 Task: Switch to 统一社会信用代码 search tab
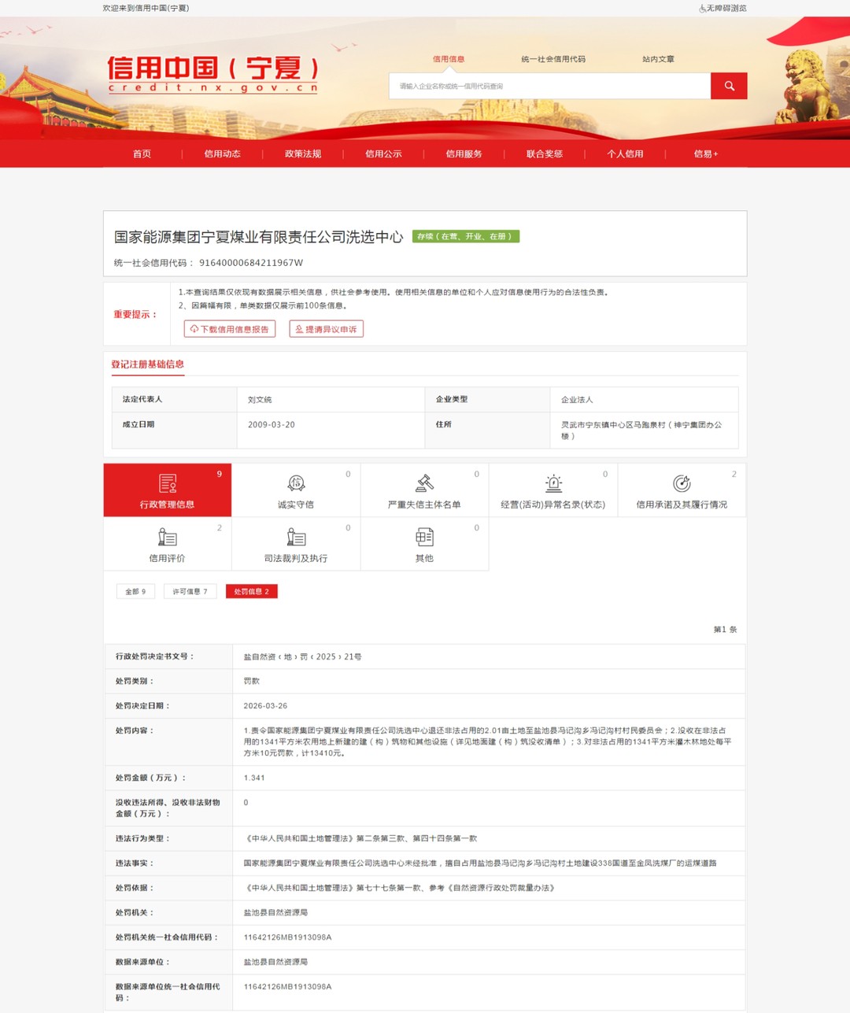click(553, 59)
